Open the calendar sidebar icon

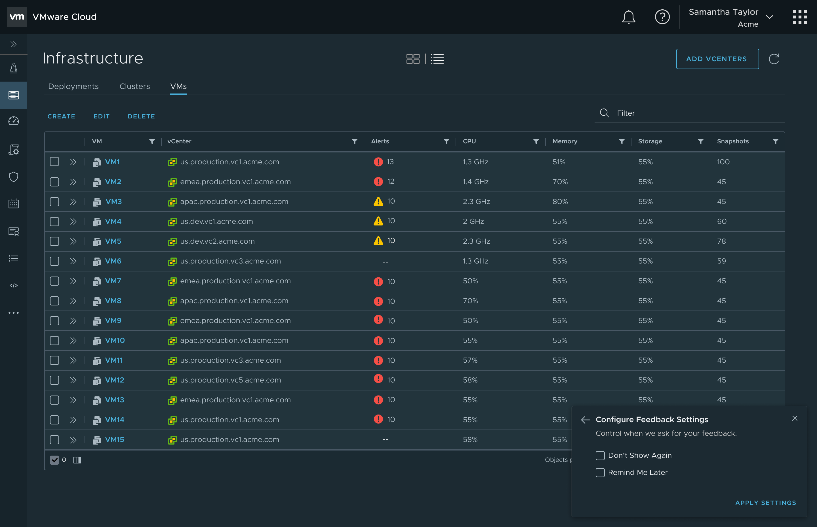pos(14,203)
